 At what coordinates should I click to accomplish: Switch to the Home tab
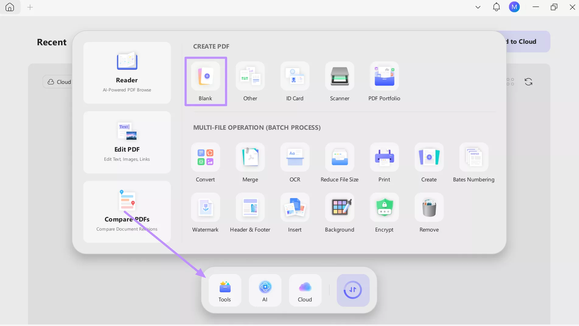click(x=10, y=7)
